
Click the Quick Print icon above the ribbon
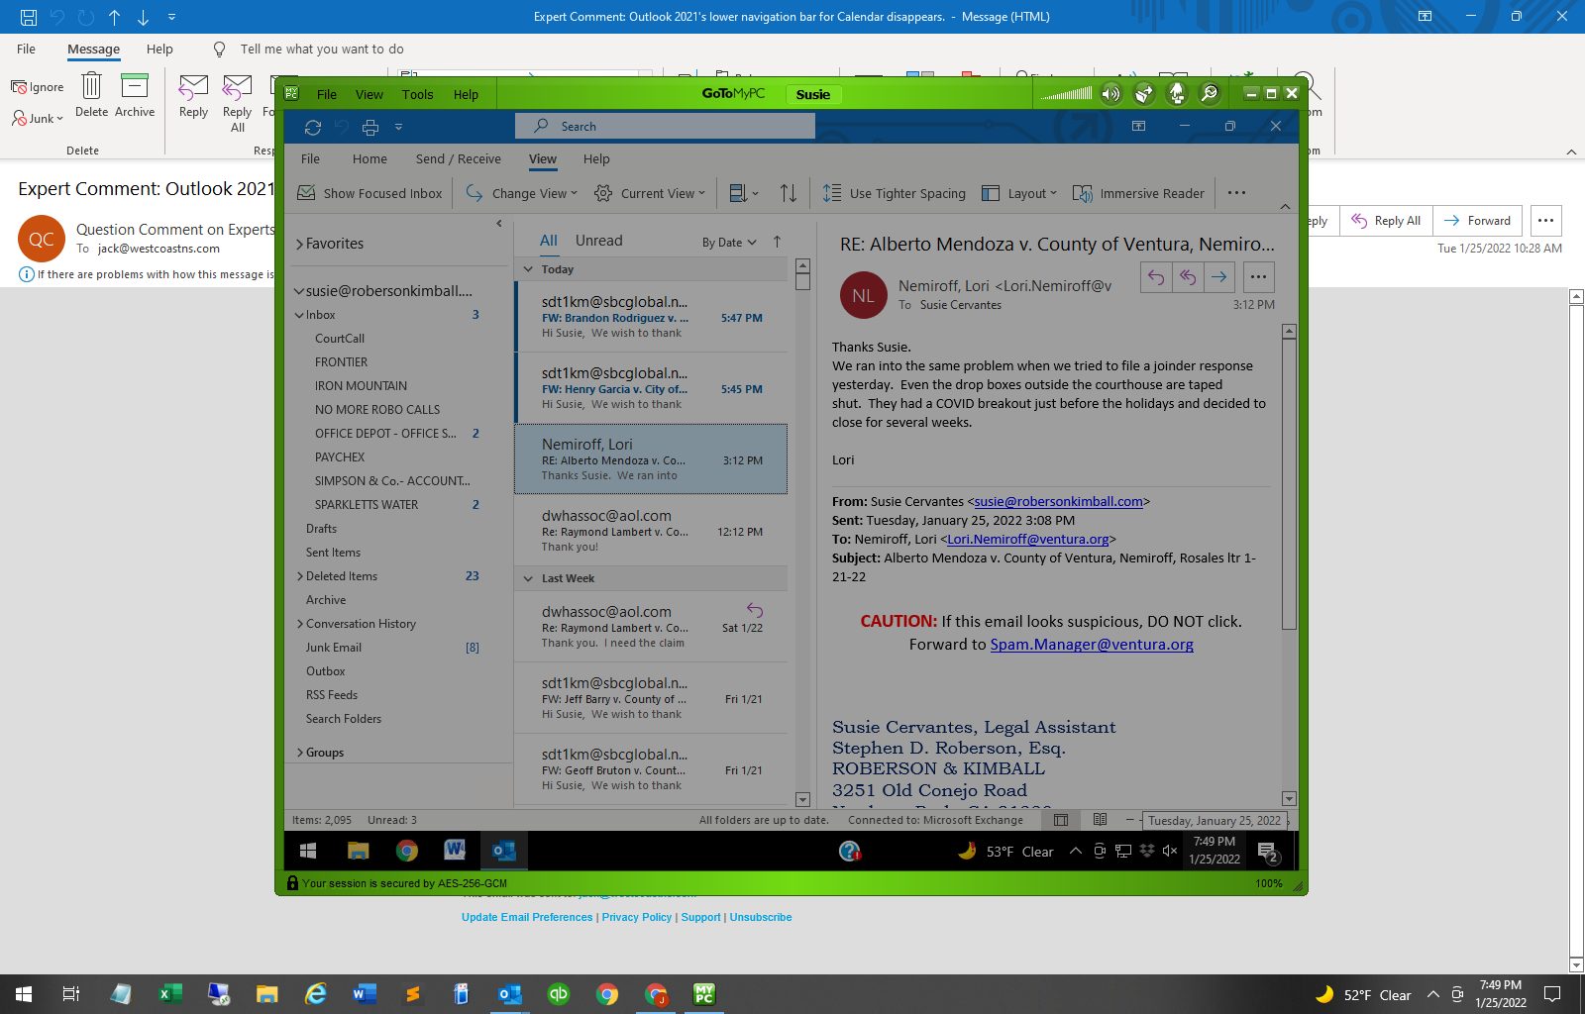(370, 127)
